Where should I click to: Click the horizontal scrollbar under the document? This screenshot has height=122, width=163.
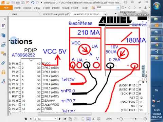pos(65,114)
